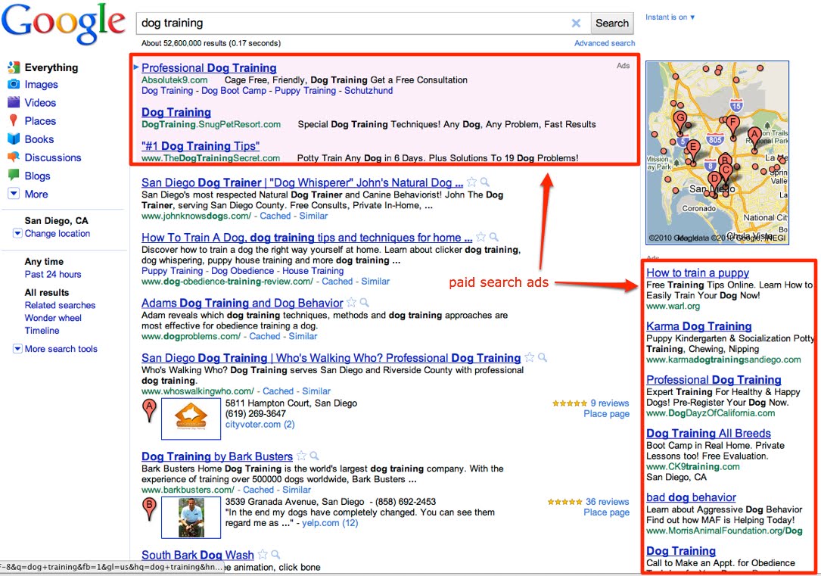Open Professional Dog Training ad from Absolutek9.com

click(x=209, y=67)
